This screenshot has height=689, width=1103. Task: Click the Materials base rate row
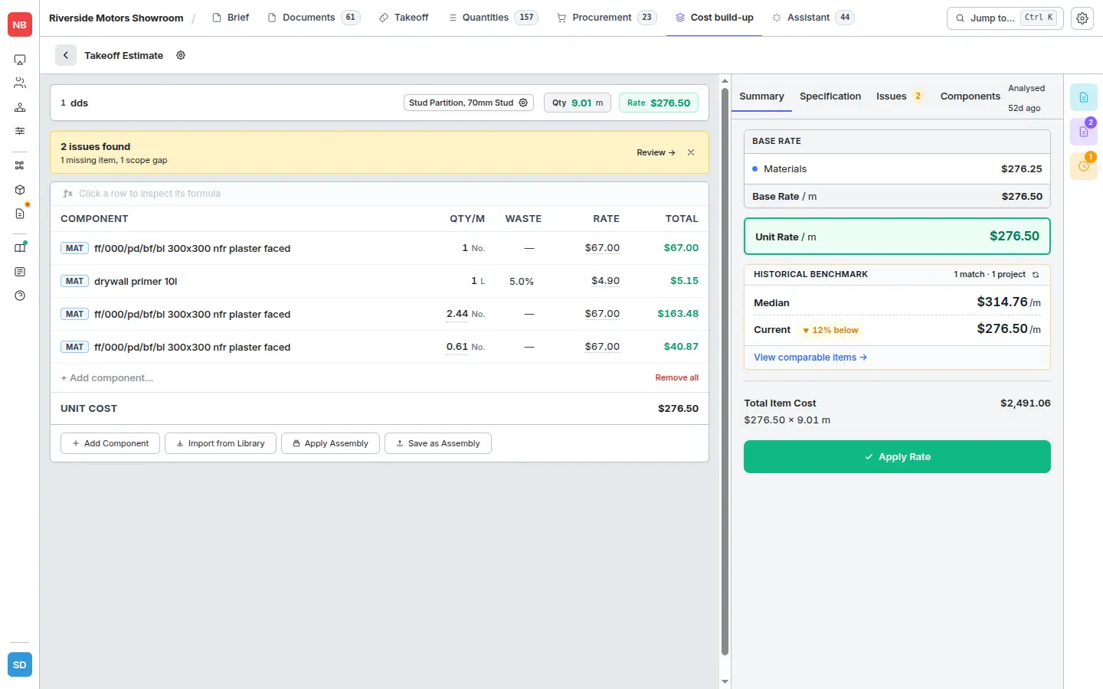pyautogui.click(x=897, y=169)
